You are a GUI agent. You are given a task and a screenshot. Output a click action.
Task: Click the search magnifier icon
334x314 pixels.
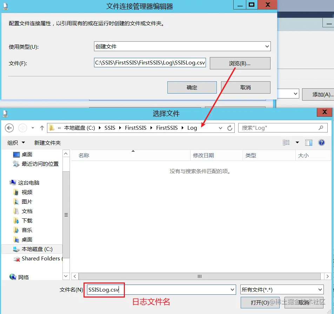[321, 128]
